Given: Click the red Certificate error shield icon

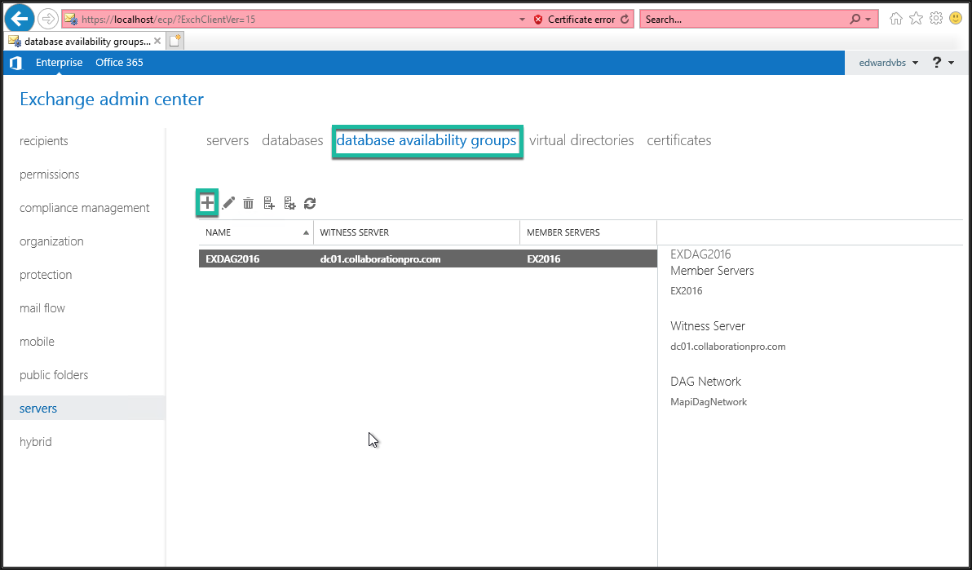Looking at the screenshot, I should coord(538,20).
